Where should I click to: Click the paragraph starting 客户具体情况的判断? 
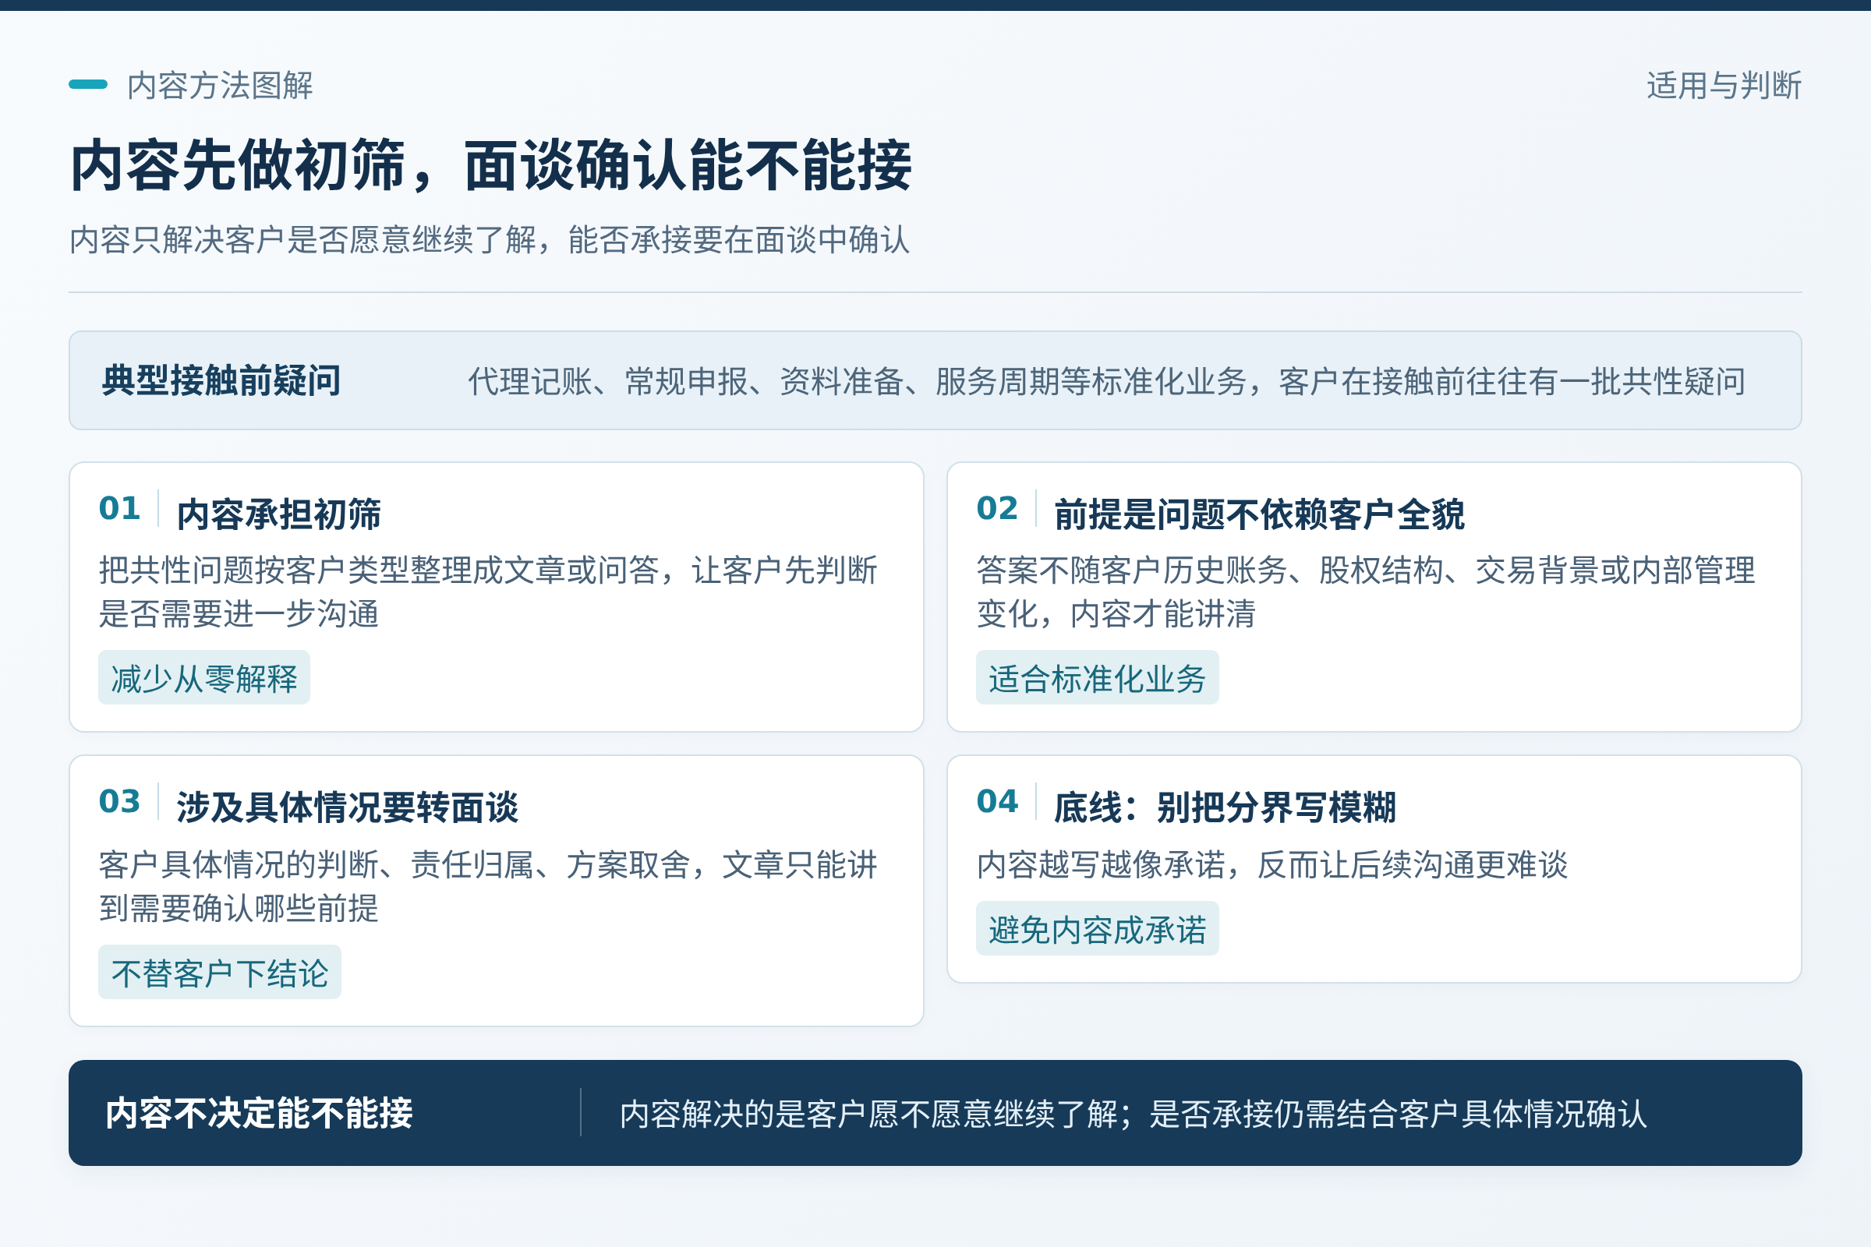(x=488, y=886)
